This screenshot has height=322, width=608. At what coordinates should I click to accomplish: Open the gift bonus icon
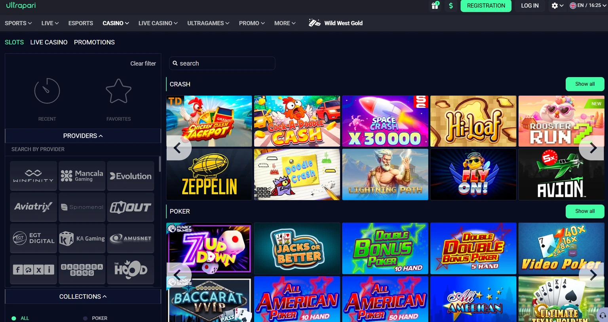[x=435, y=6]
